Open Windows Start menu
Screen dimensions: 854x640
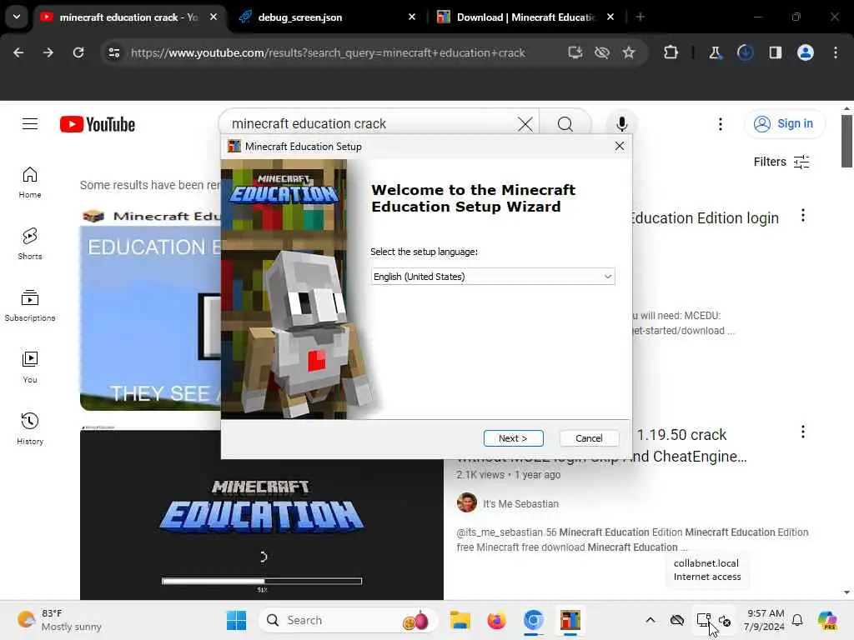click(x=236, y=620)
